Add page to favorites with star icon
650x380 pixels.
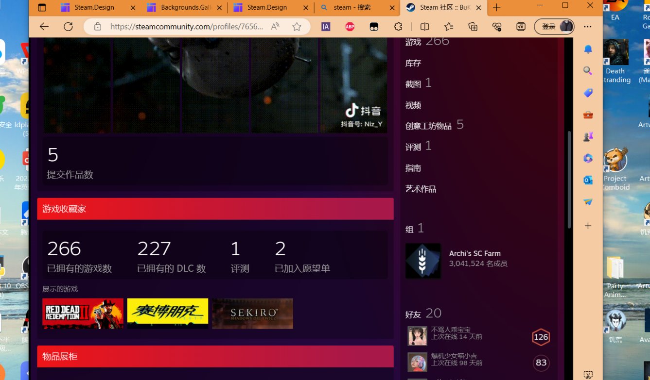click(x=297, y=27)
